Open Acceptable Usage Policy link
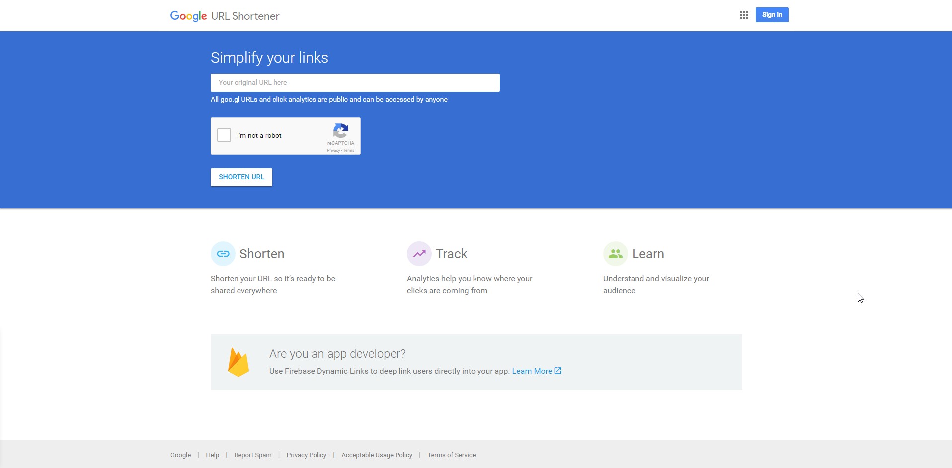 (x=377, y=455)
